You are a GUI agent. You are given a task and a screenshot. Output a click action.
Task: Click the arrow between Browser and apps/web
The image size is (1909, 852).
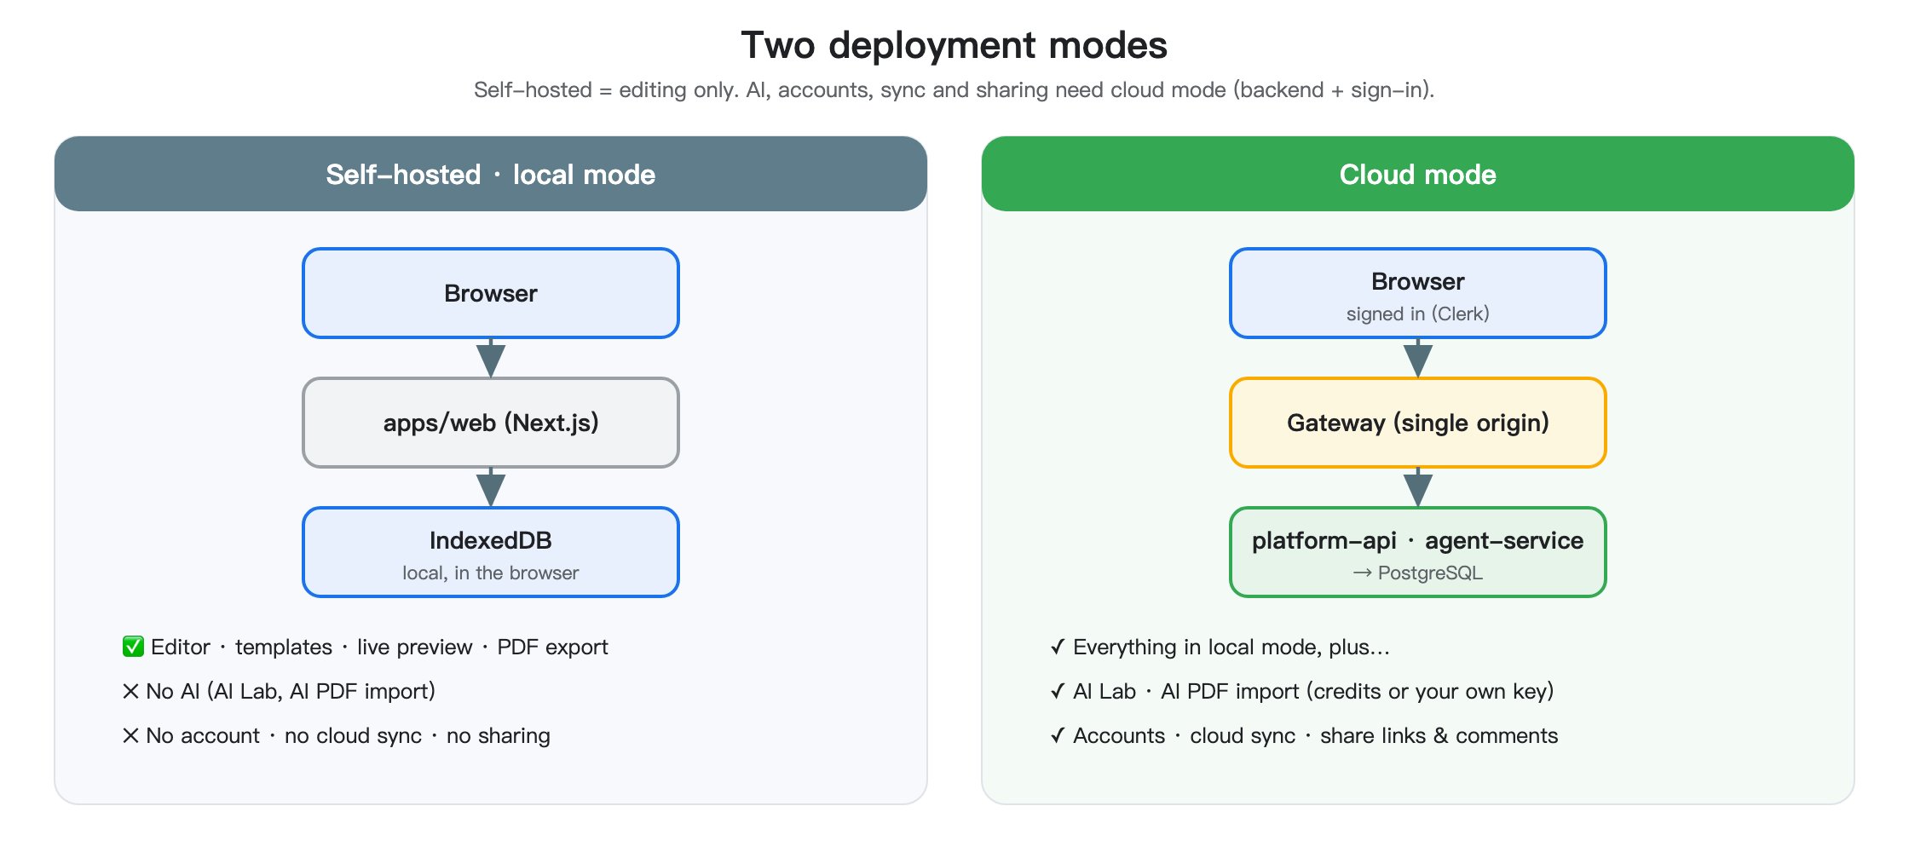(491, 358)
